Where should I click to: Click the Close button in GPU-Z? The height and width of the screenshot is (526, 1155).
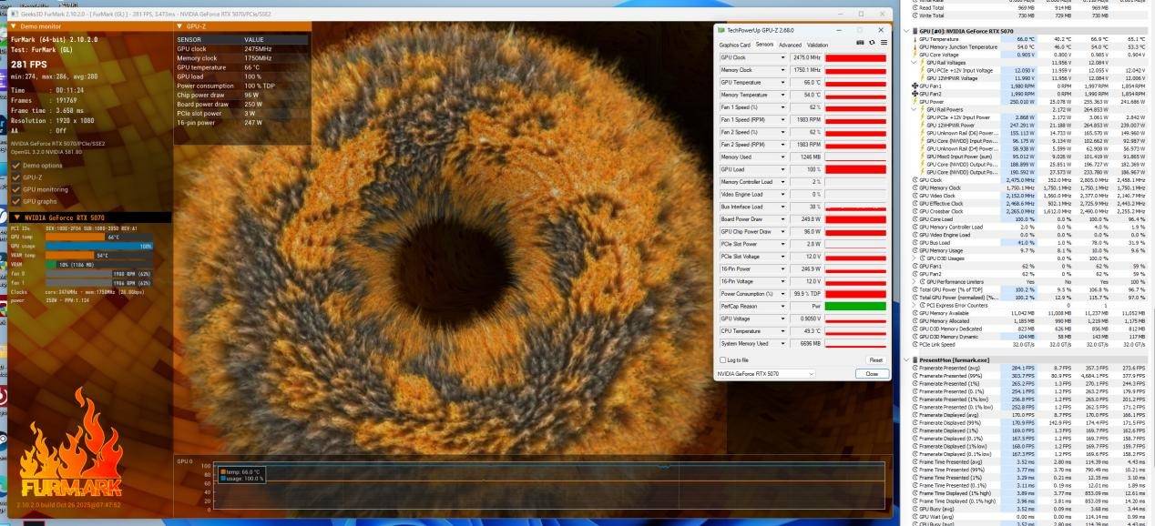pos(872,374)
